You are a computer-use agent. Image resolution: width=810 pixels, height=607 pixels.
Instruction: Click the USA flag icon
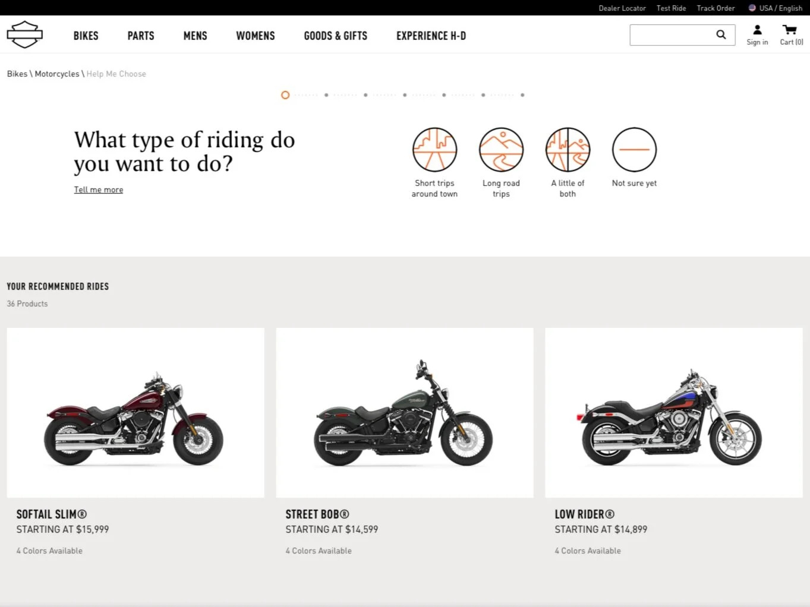[x=752, y=8]
